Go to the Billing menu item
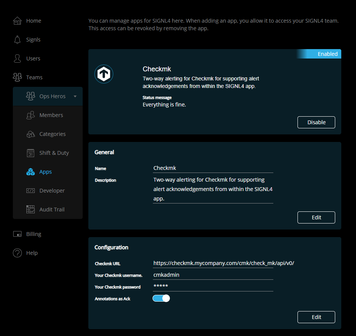 (x=34, y=234)
